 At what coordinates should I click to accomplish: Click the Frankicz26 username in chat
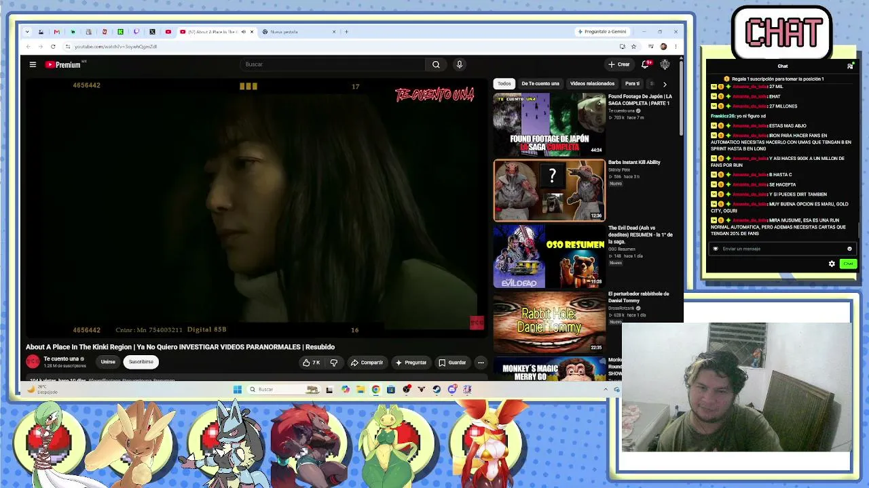click(x=723, y=116)
